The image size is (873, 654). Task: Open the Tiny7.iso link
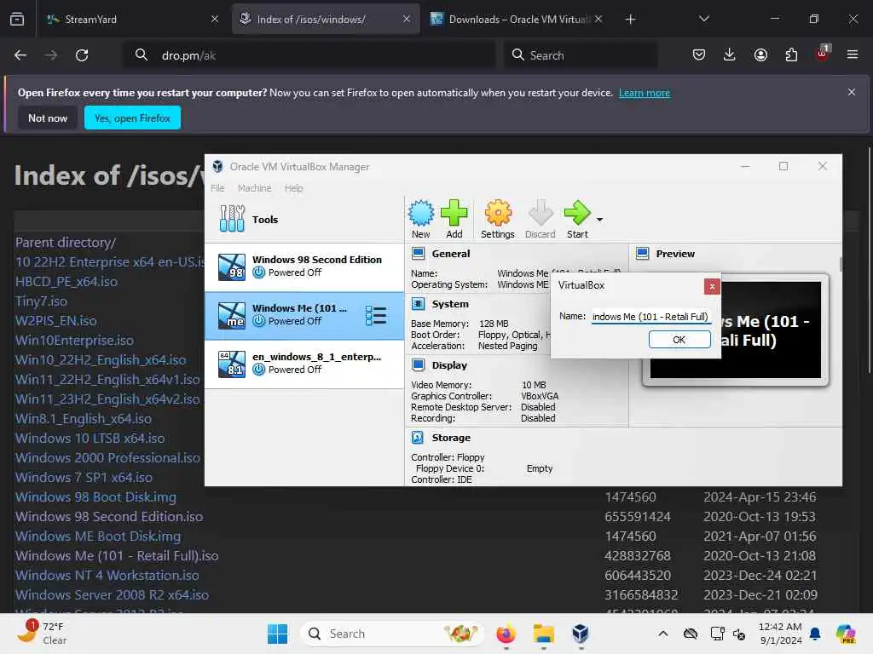click(x=41, y=301)
